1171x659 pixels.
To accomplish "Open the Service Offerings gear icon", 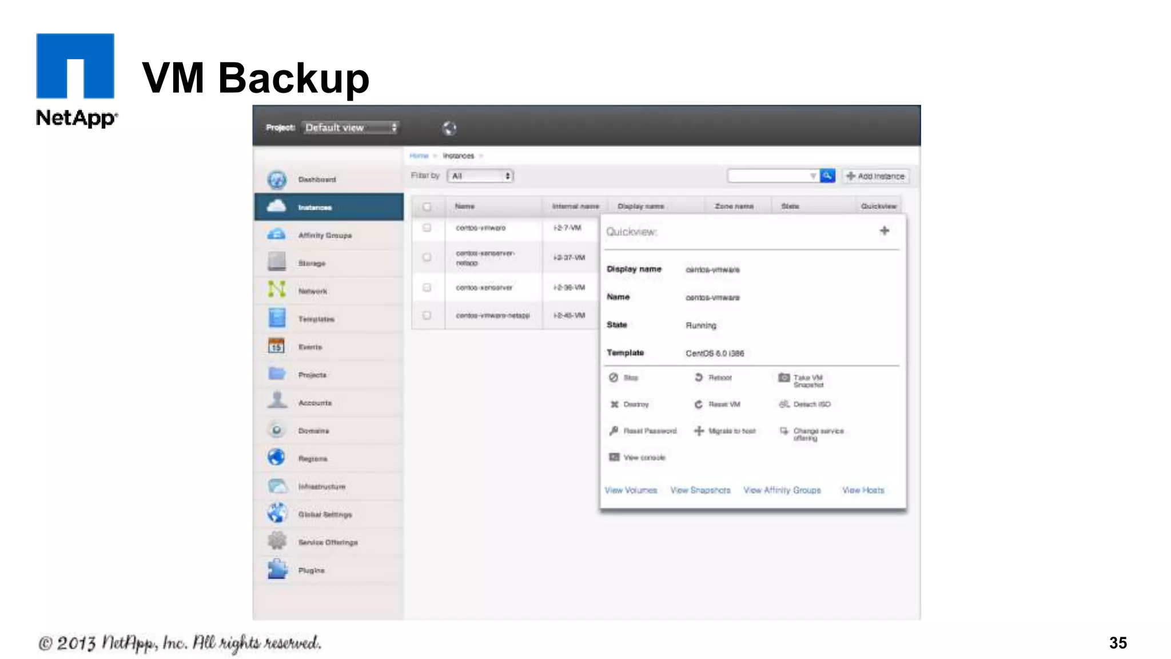I will pyautogui.click(x=277, y=541).
